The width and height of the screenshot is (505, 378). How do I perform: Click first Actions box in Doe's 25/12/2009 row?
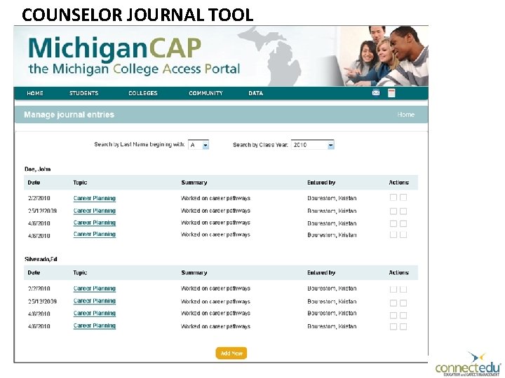tap(393, 211)
